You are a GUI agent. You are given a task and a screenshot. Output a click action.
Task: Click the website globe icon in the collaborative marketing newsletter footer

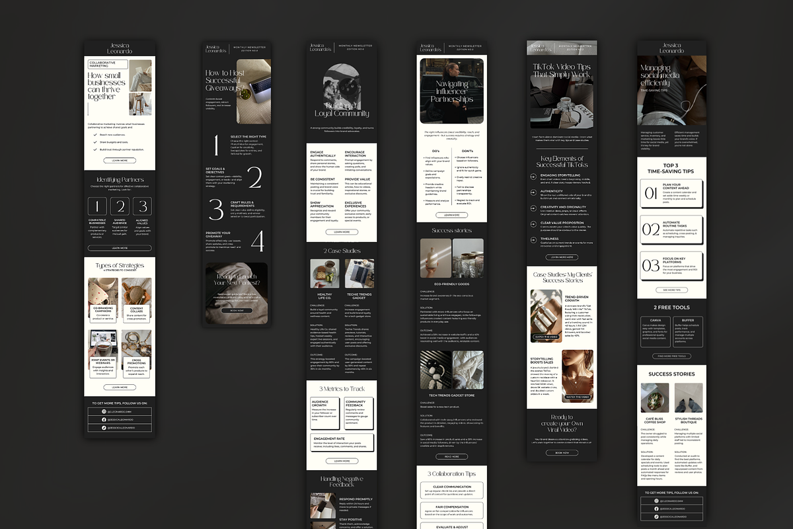point(104,411)
